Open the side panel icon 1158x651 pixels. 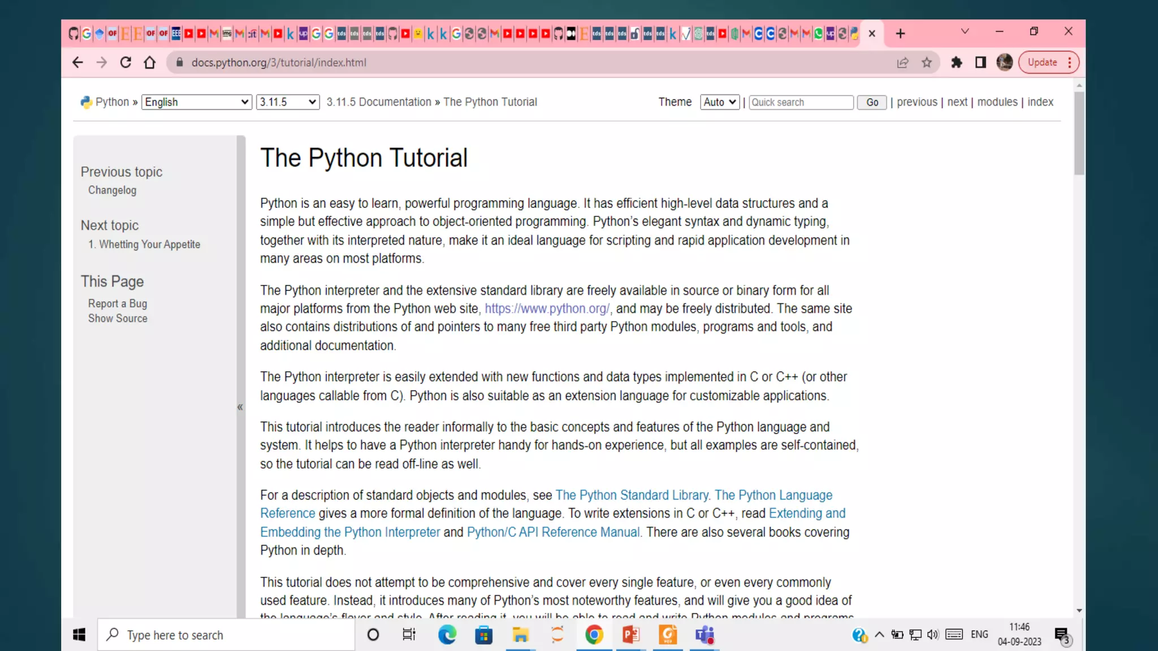[x=980, y=63]
